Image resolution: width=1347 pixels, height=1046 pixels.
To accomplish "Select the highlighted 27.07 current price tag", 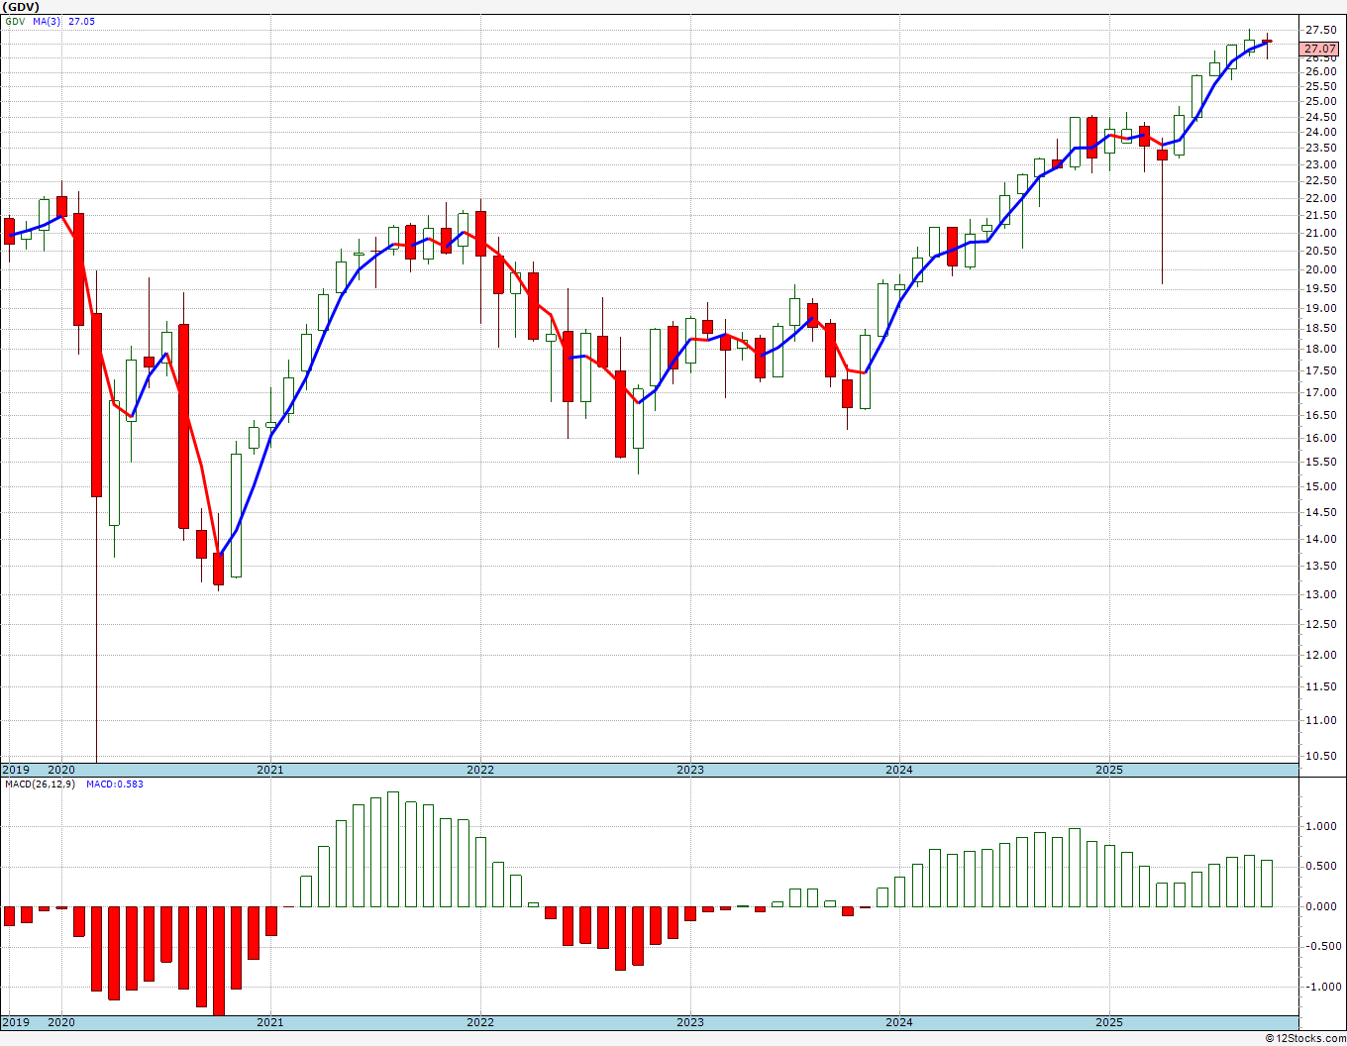I will [1320, 48].
